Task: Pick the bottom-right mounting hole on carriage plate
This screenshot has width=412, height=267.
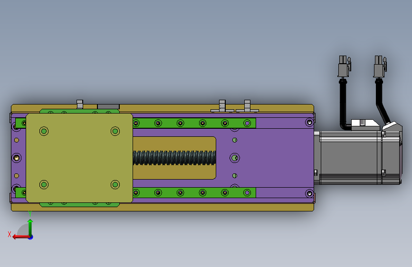Action: tap(115, 184)
